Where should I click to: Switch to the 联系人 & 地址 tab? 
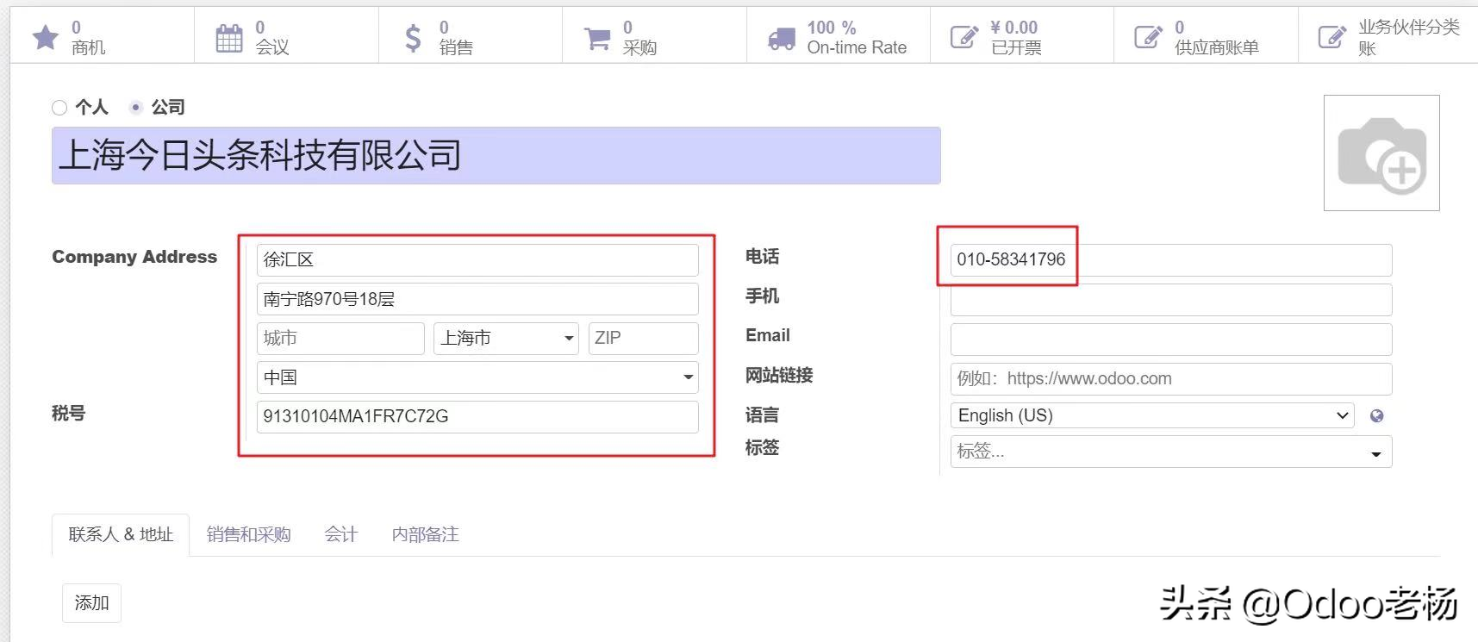coord(121,534)
